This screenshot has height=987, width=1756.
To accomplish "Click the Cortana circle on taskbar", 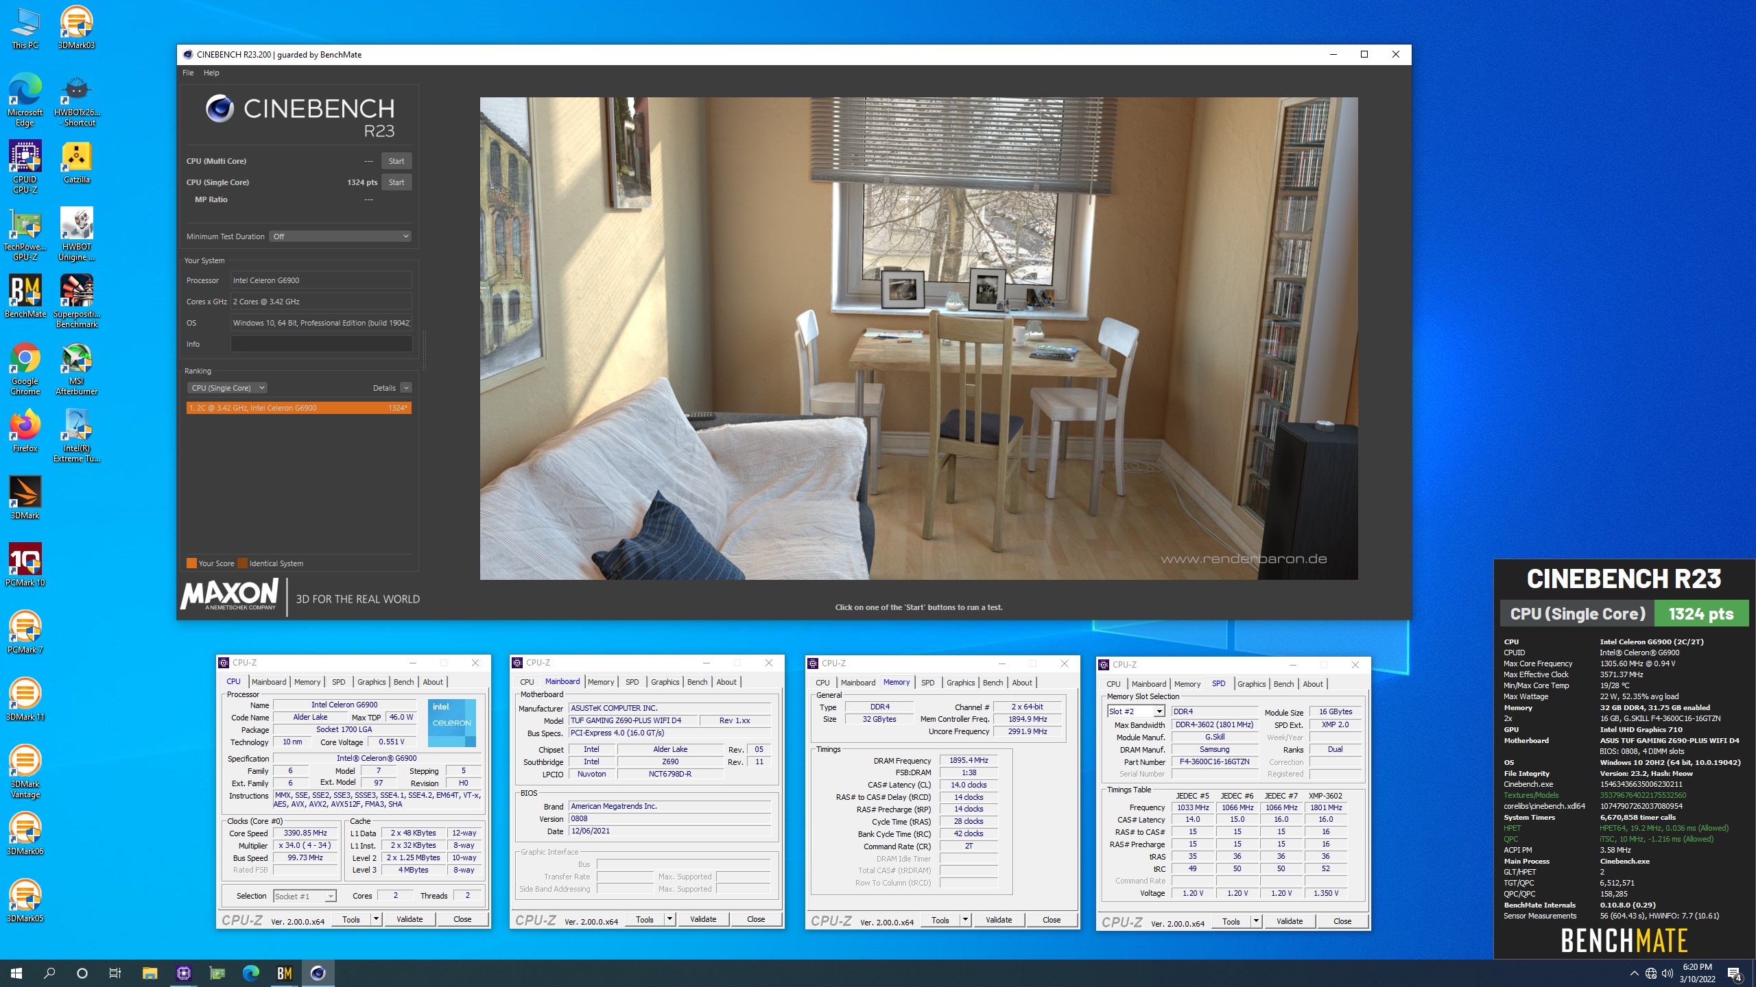I will pyautogui.click(x=82, y=973).
